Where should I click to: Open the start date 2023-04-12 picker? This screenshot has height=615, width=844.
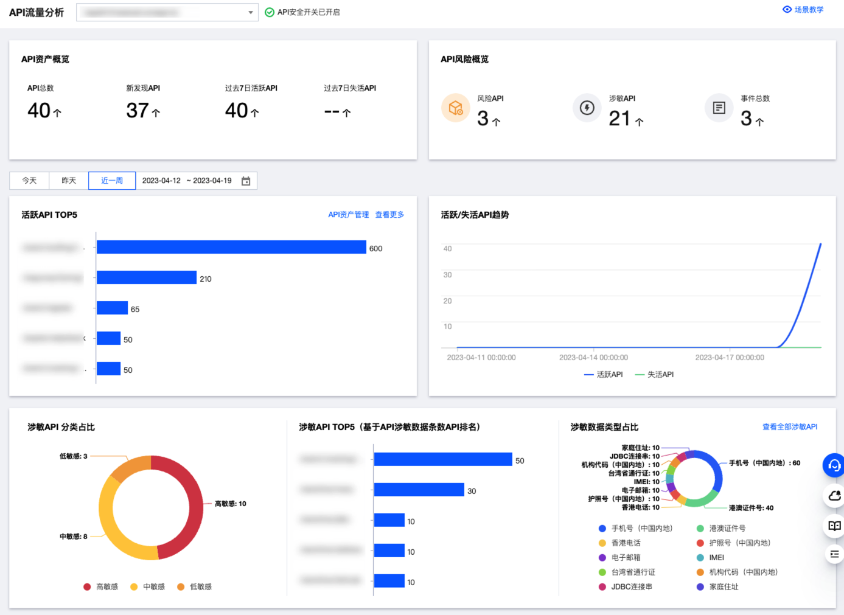click(x=161, y=181)
